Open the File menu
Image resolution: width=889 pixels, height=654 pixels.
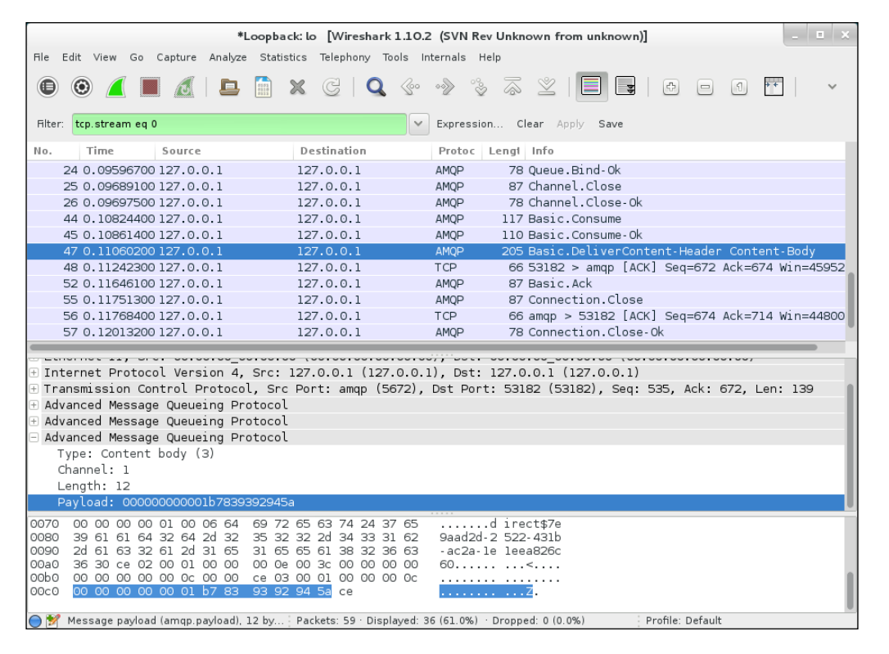coord(41,57)
